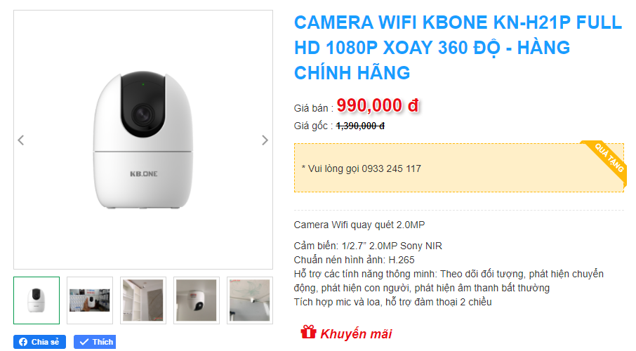The image size is (636, 351).
Task: Click the main KB.ONE camera product image
Action: pyautogui.click(x=143, y=140)
